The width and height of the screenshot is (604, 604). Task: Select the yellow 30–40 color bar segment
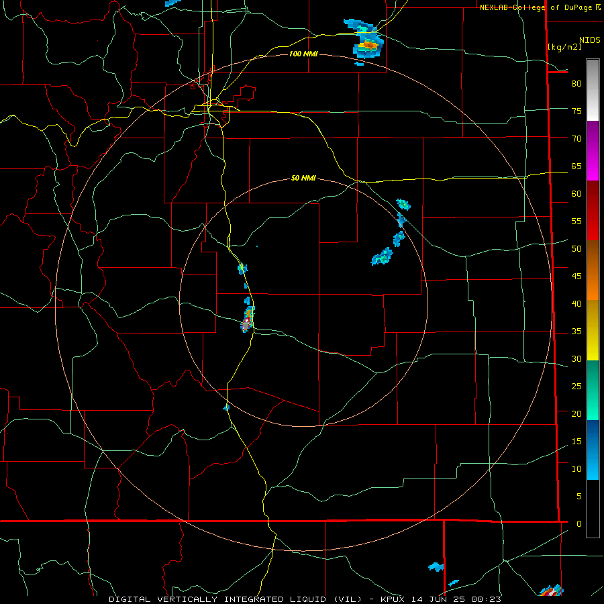pos(593,330)
